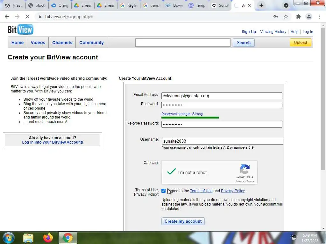Click the tab search dropdown circle

pos(286,5)
